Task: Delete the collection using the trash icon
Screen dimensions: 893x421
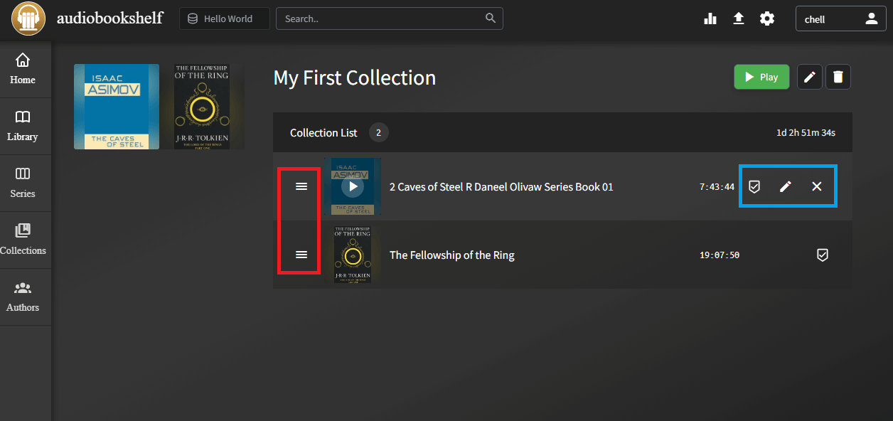Action: 838,76
